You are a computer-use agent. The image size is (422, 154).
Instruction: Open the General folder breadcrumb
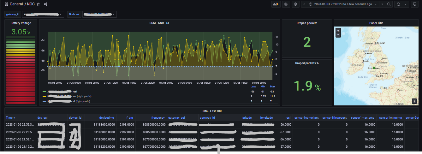(x=16, y=4)
